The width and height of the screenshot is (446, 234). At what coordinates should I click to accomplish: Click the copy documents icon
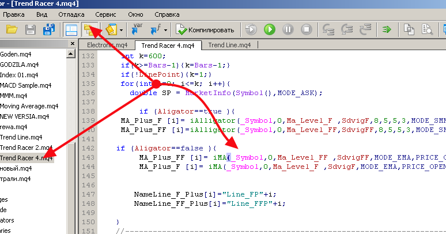409,29
